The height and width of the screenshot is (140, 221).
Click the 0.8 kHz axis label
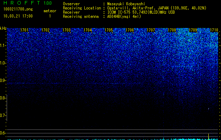3,98
